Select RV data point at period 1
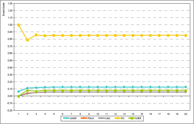This screenshot has width=194, height=124. pyautogui.click(x=18, y=25)
